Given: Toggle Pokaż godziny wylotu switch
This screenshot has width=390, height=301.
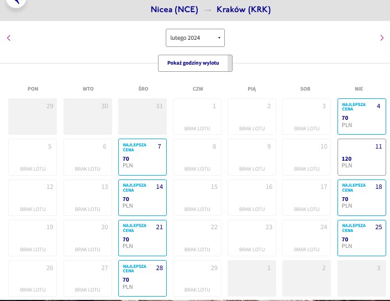Looking at the screenshot, I should pos(195,63).
